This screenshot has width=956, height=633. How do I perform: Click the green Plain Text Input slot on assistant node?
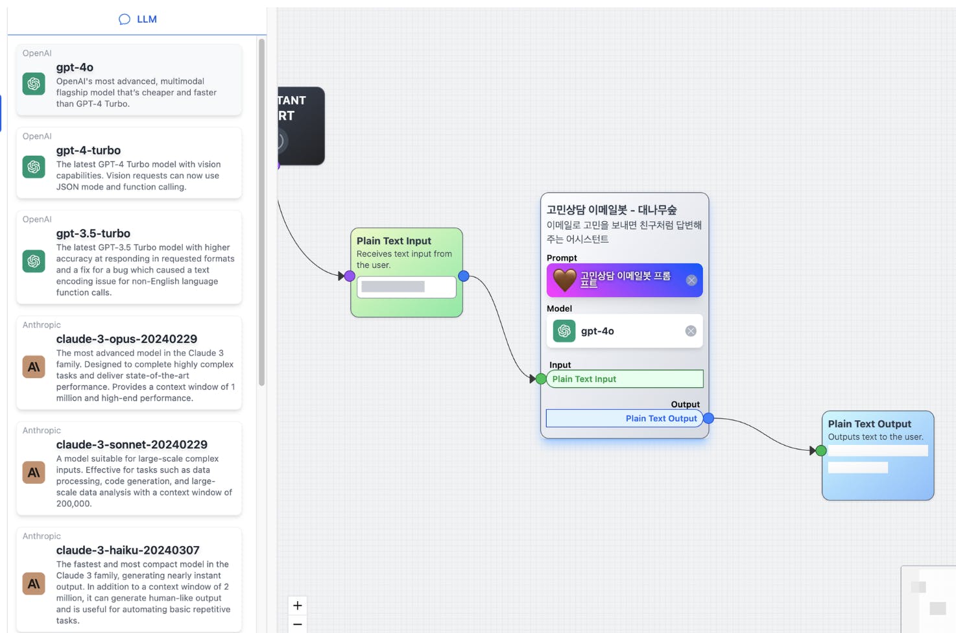(x=625, y=379)
